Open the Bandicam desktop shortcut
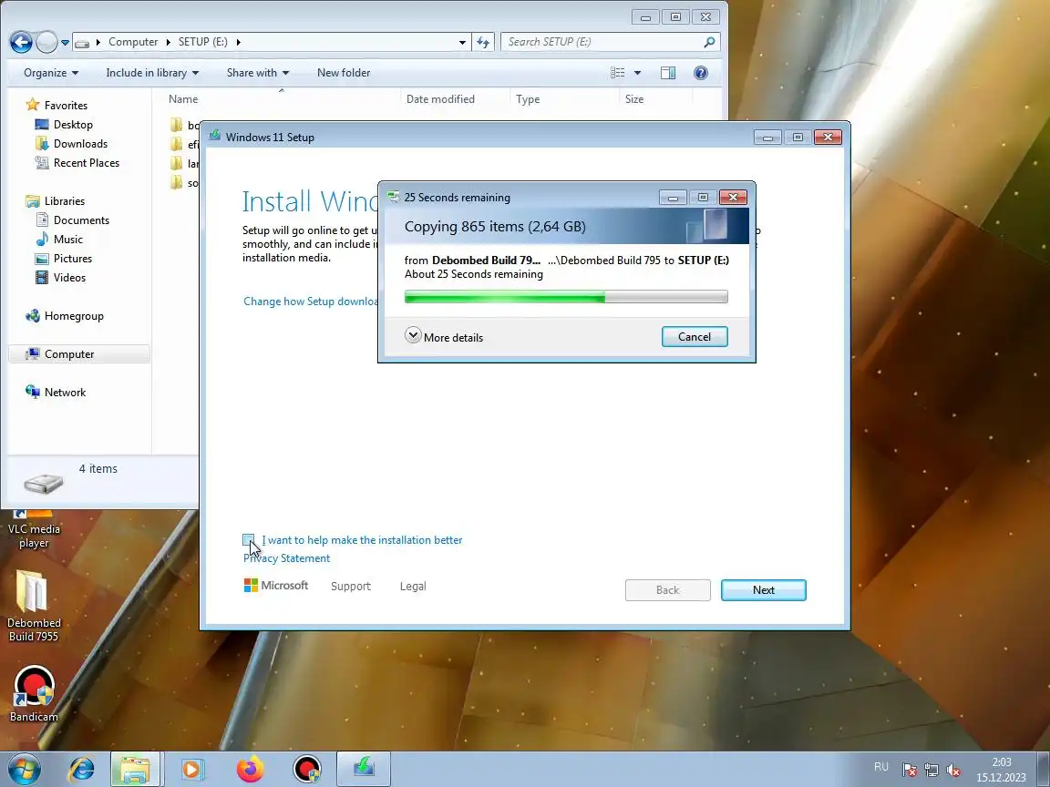The width and height of the screenshot is (1050, 787). coord(34,693)
